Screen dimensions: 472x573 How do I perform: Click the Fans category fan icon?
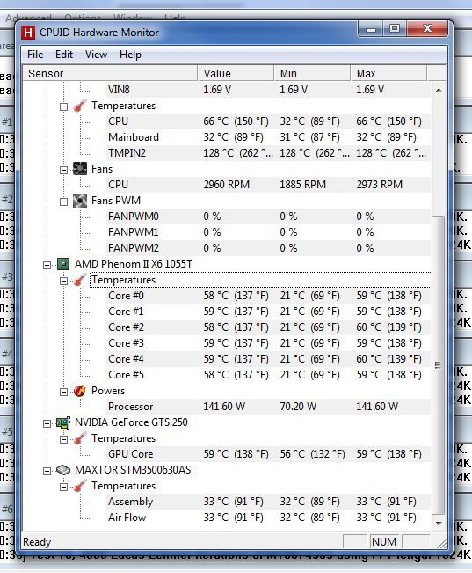coord(80,169)
